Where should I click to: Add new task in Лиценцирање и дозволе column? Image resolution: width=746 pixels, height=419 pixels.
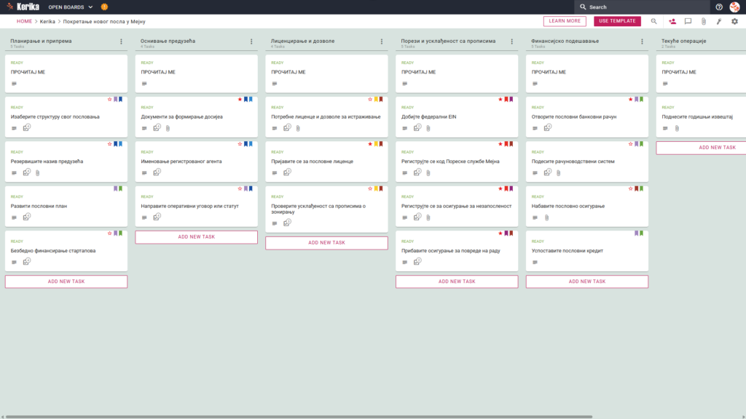coord(326,243)
